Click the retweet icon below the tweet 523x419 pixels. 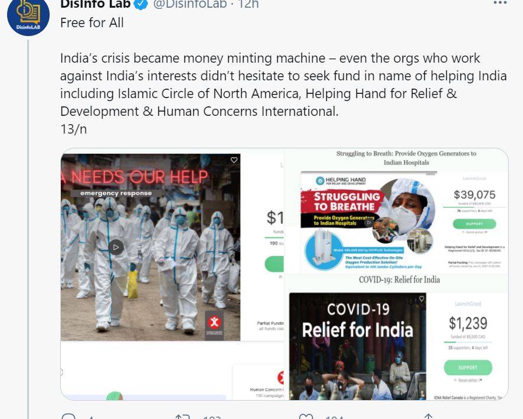(x=183, y=416)
